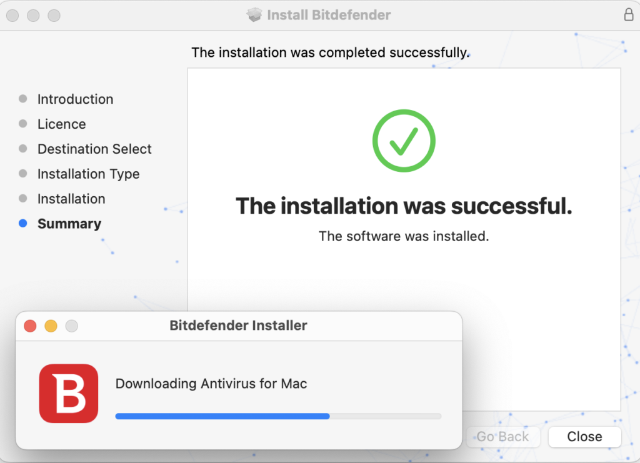Select the Destination Select step
640x463 pixels.
tap(94, 149)
